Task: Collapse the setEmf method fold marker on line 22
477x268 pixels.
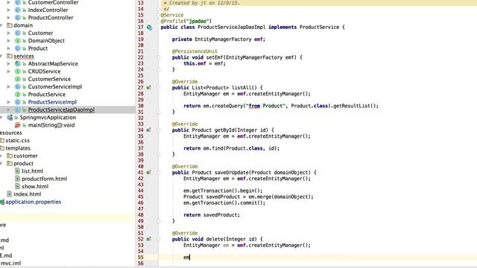Action: coord(158,57)
